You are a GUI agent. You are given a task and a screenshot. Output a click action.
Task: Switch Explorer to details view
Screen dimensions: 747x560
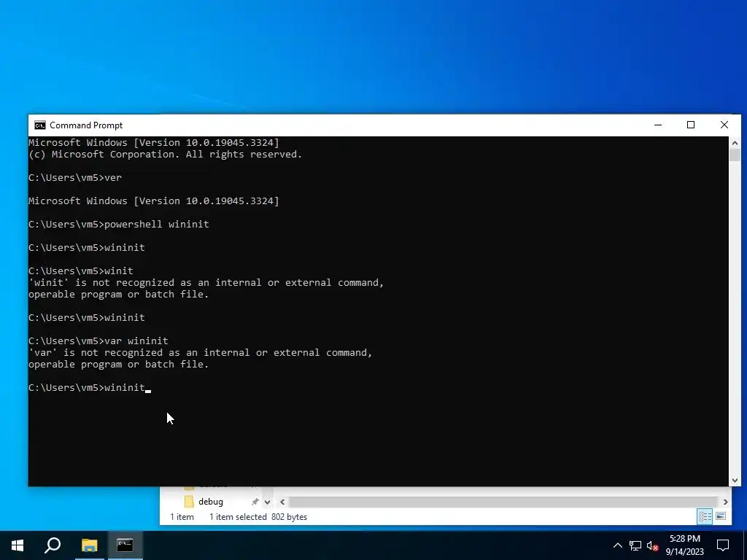pos(705,516)
